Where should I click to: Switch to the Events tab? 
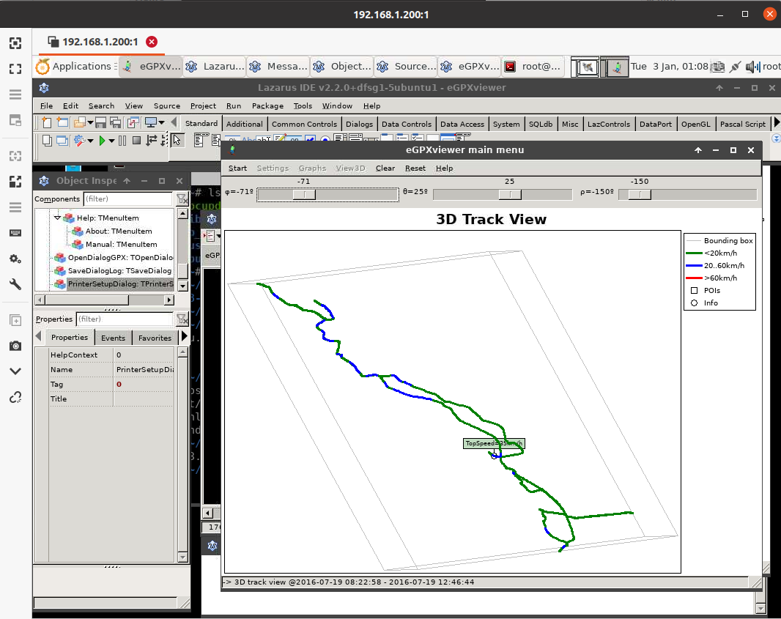113,338
